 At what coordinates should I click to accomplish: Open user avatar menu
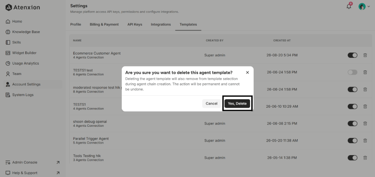tap(364, 7)
